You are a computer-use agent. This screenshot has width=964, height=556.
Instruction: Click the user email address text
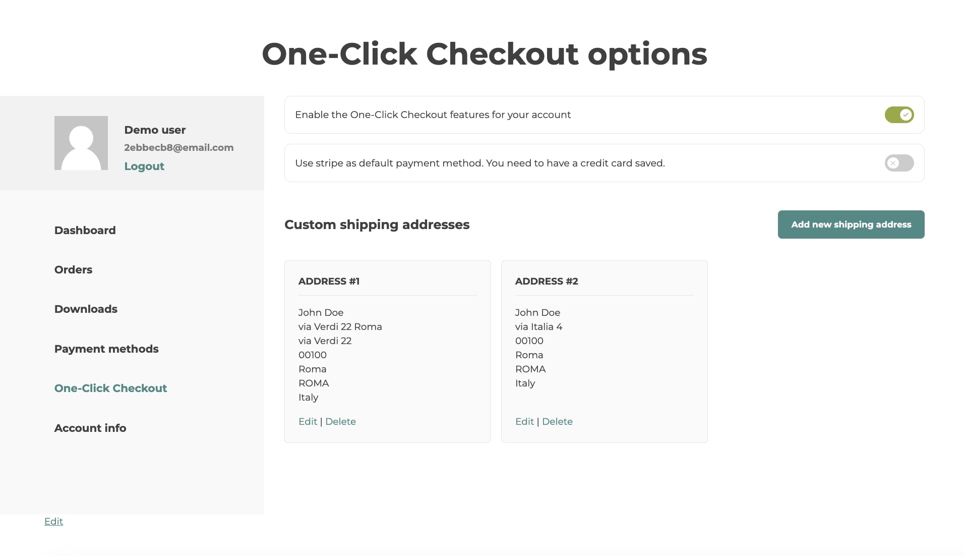point(179,148)
